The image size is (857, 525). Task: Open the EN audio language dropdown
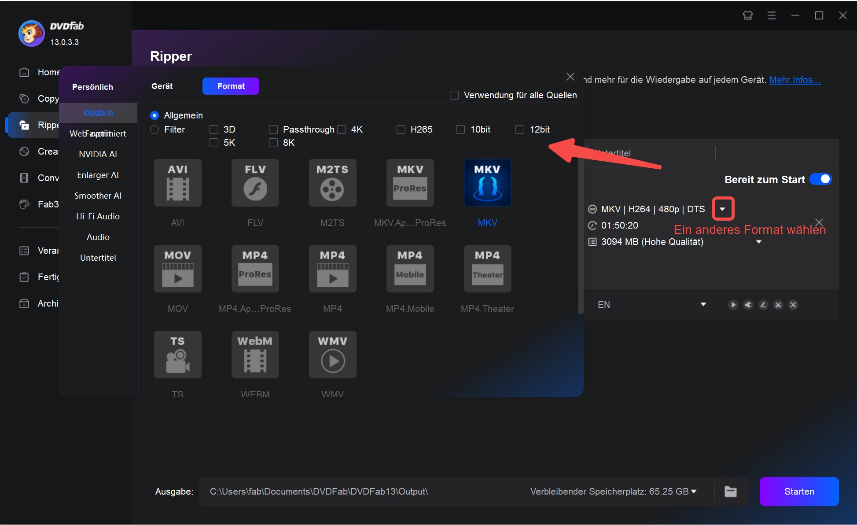coord(703,304)
